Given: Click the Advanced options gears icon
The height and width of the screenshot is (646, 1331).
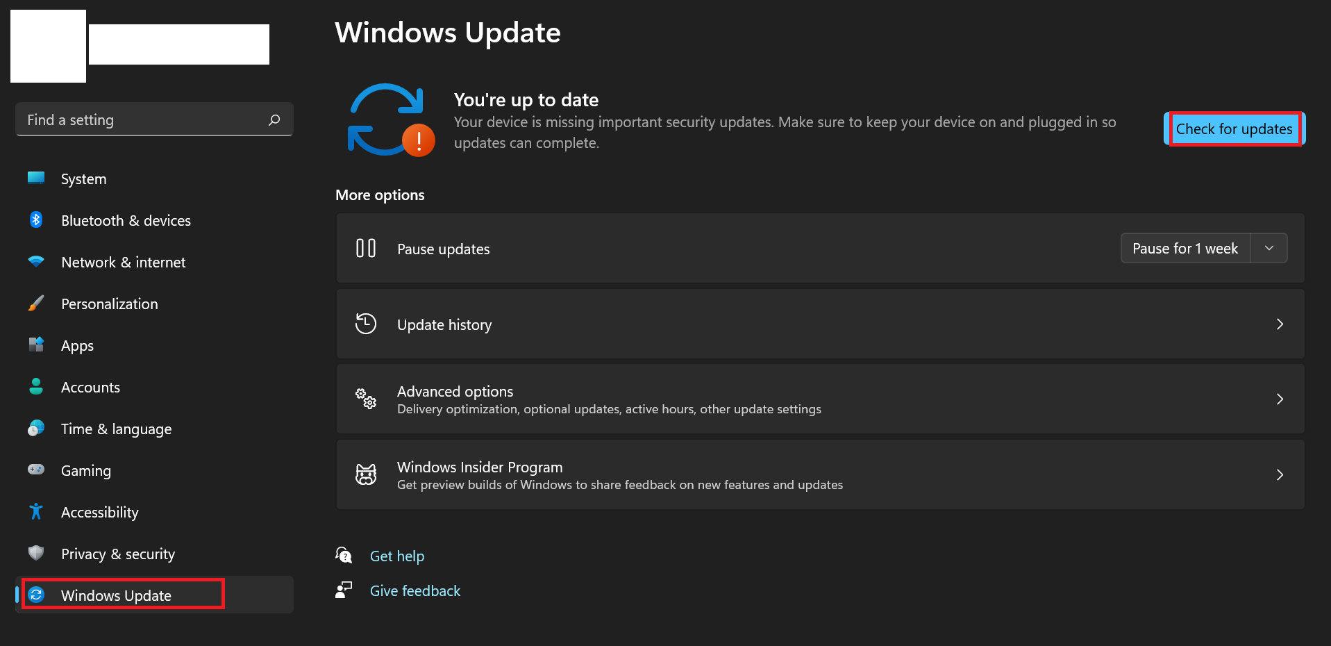Looking at the screenshot, I should point(366,399).
